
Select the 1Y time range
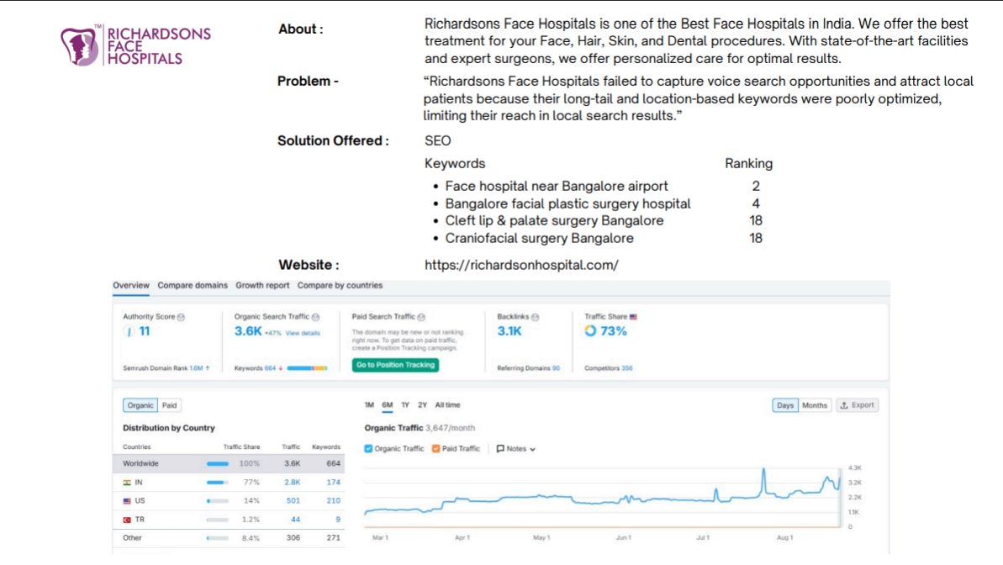point(405,405)
